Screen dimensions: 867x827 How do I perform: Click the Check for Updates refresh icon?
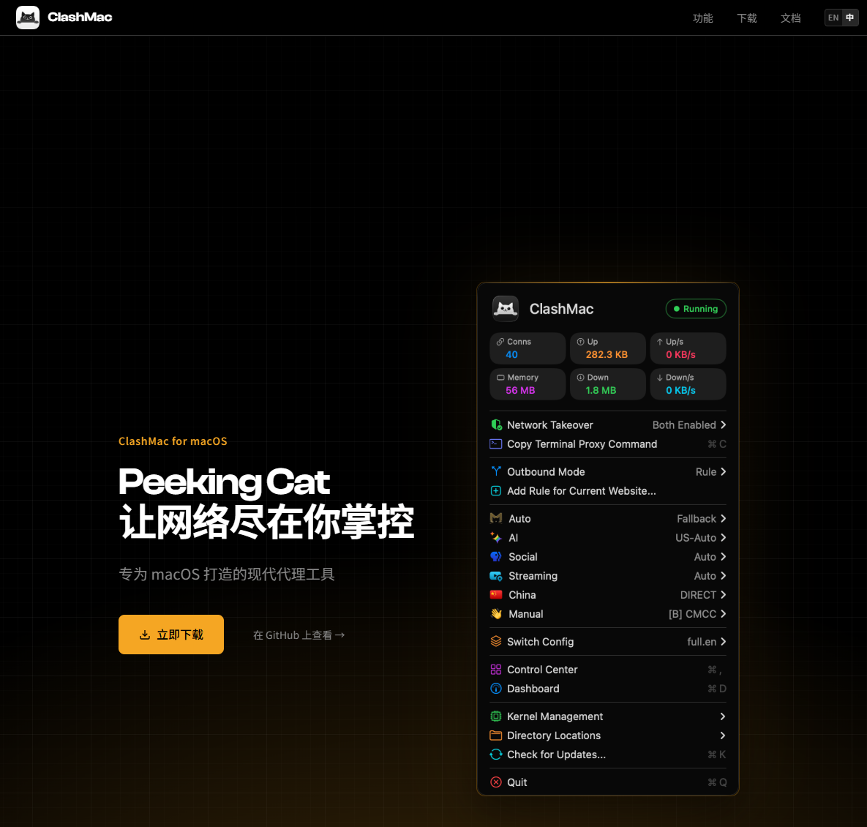pyautogui.click(x=496, y=755)
